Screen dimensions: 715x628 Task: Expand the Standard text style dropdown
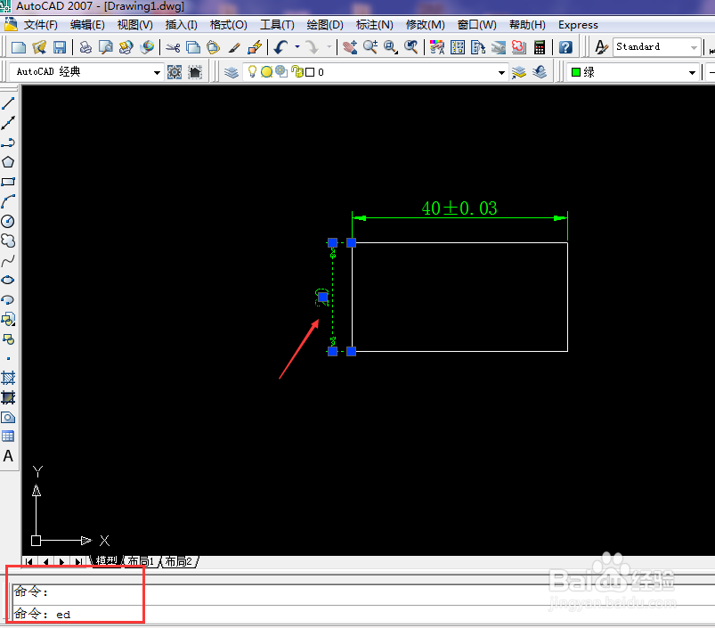694,47
